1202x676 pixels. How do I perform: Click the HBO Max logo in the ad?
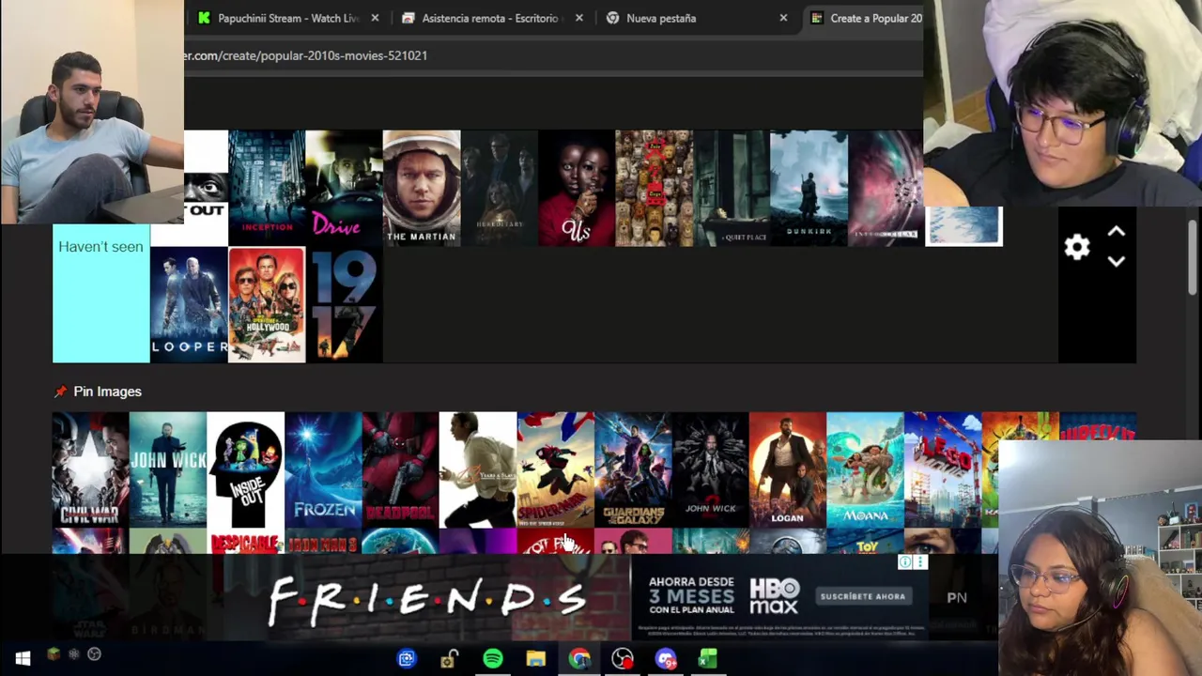tap(774, 596)
